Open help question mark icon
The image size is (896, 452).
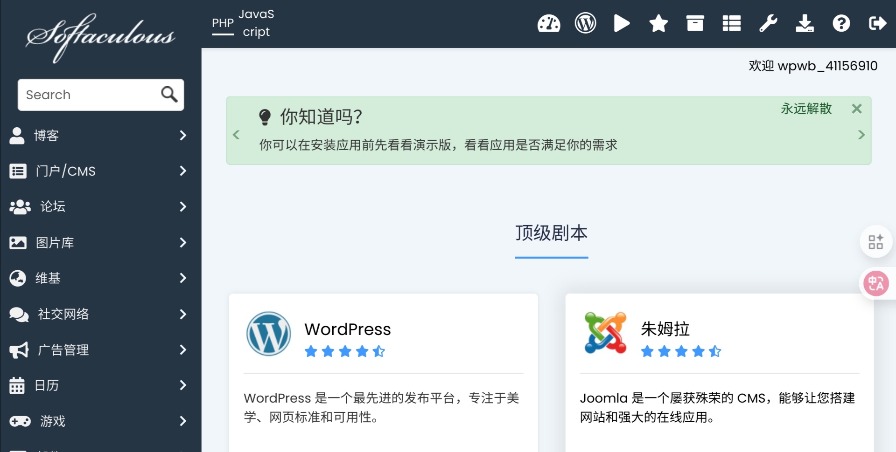coord(841,23)
